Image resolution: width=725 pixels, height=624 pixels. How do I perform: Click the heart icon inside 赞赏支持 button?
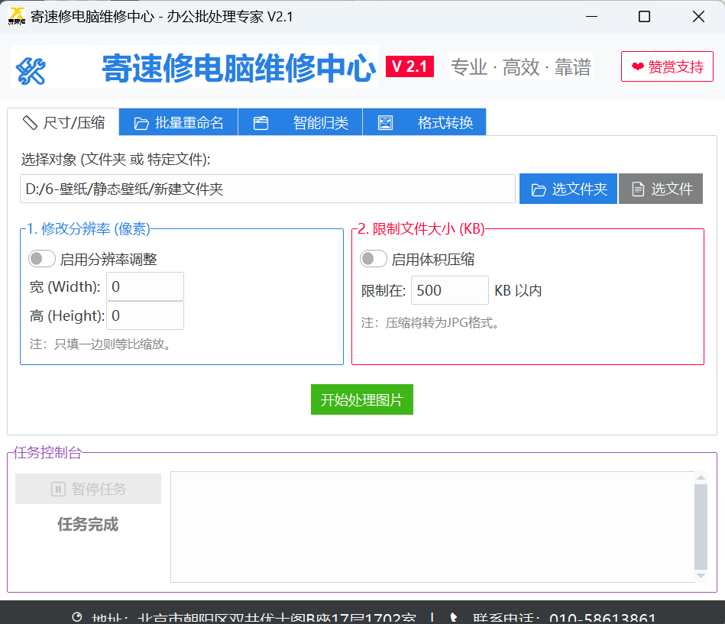(637, 66)
